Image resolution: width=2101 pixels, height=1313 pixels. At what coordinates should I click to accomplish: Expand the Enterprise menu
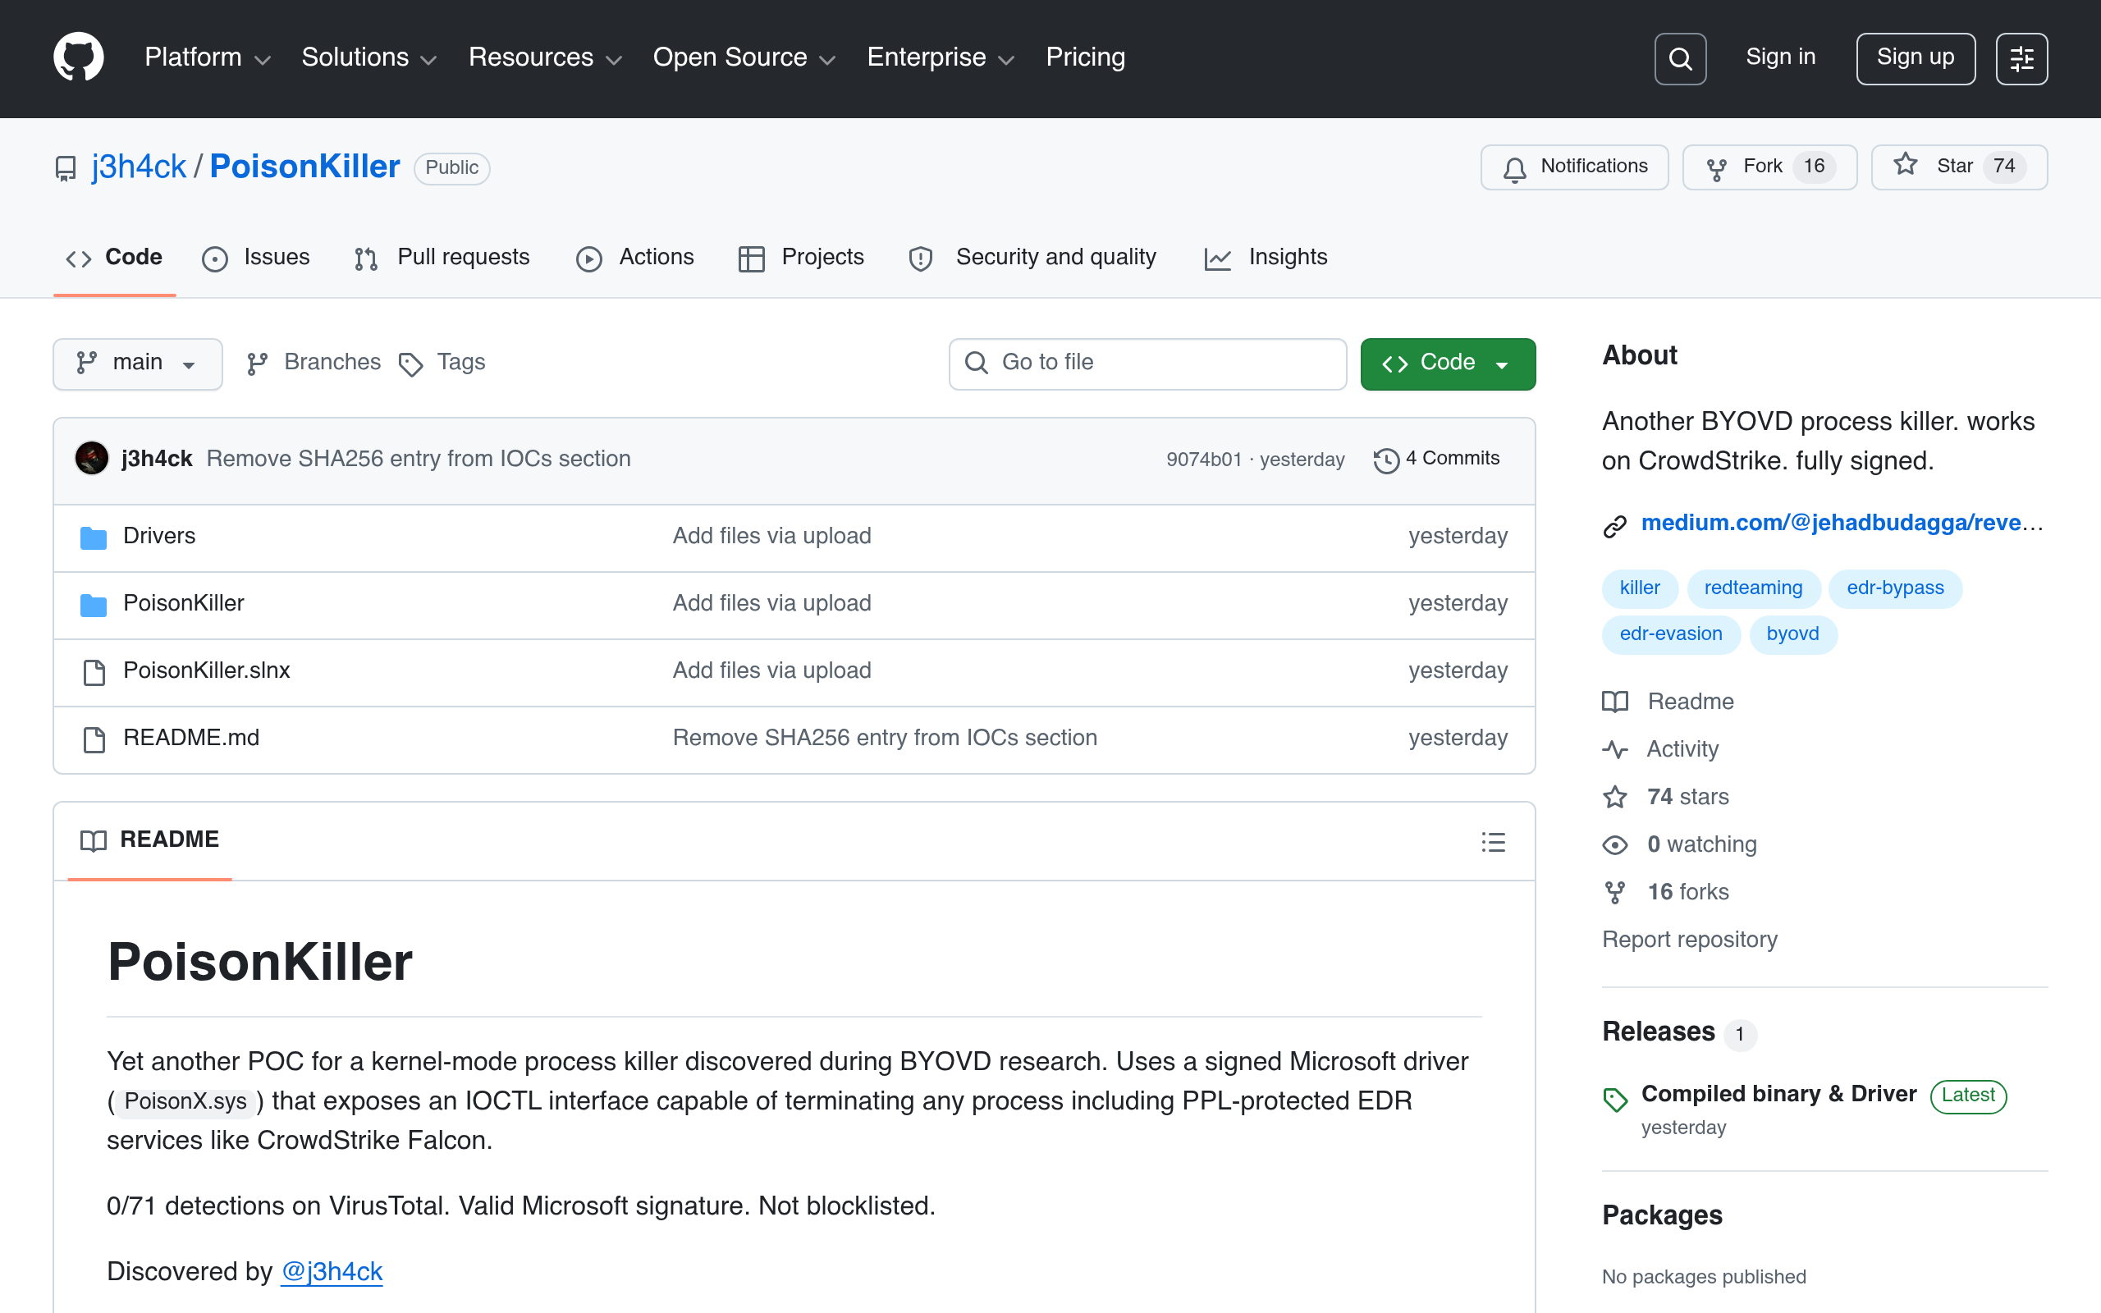[941, 57]
